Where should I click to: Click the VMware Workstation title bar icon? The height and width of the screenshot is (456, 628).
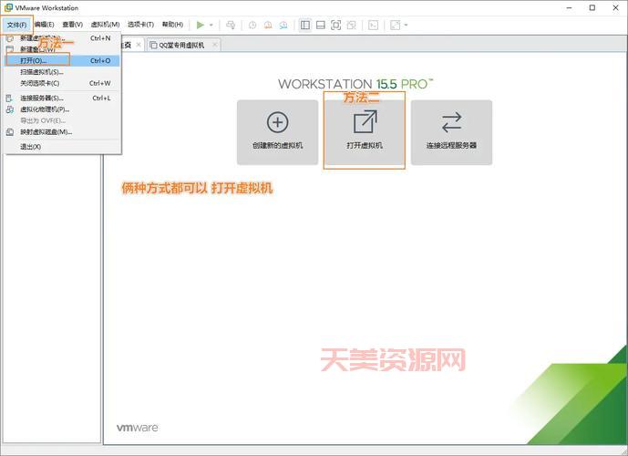8,7
